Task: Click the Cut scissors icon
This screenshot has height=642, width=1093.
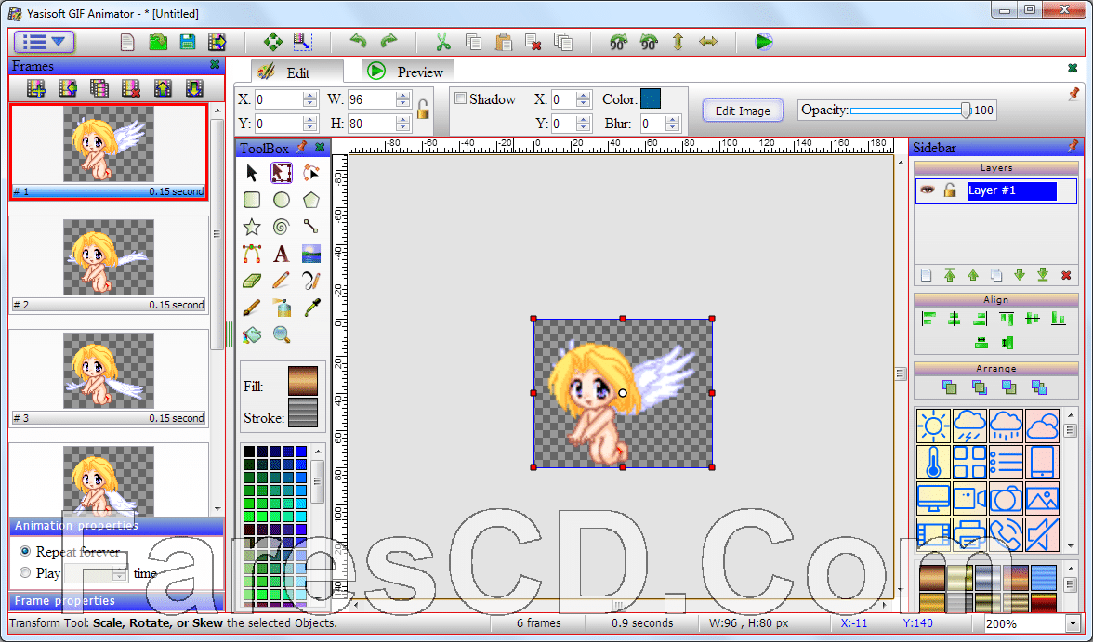Action: (442, 42)
